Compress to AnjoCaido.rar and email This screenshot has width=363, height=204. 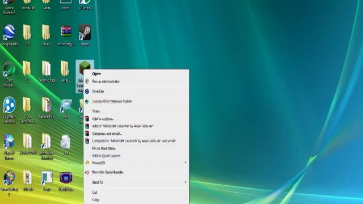136,141
